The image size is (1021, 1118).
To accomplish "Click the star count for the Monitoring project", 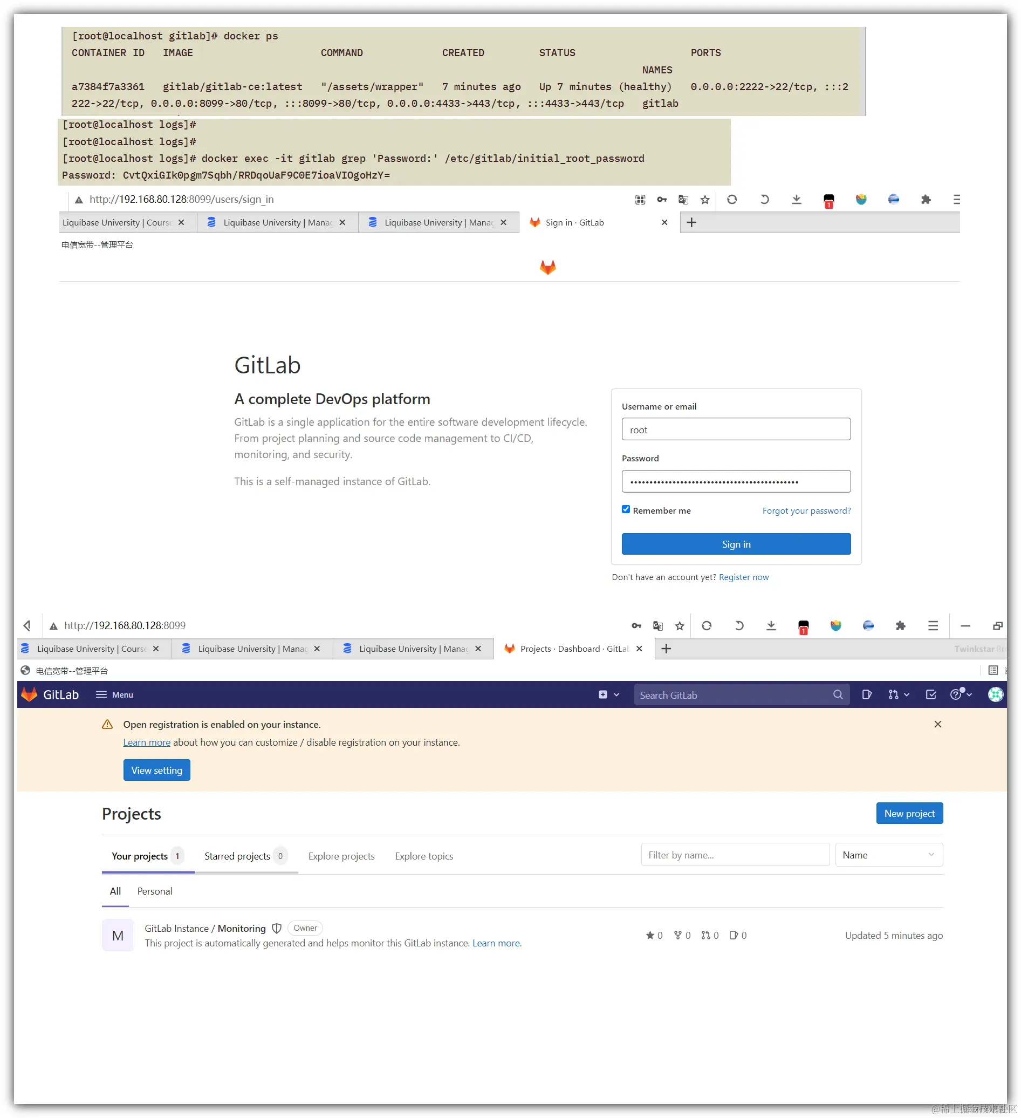I will pos(654,936).
